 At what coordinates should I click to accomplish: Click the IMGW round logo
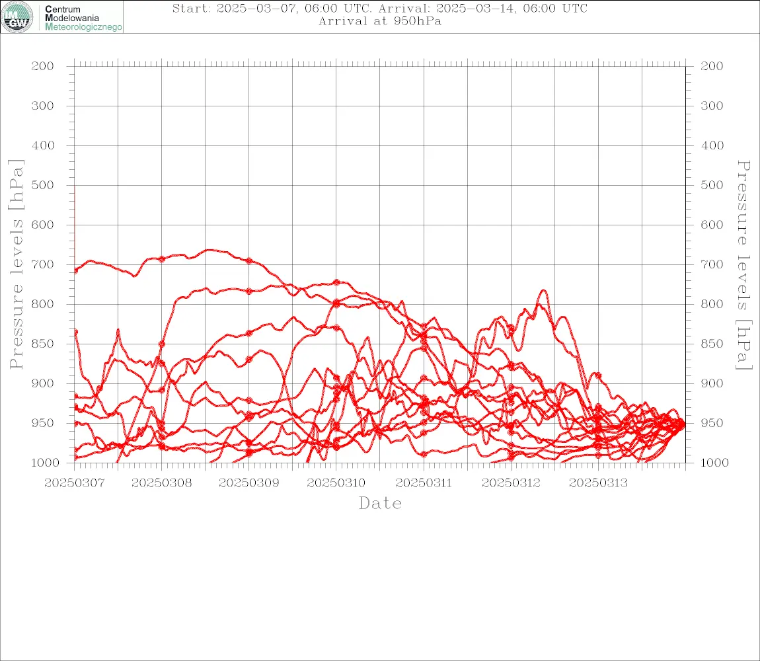pyautogui.click(x=17, y=17)
